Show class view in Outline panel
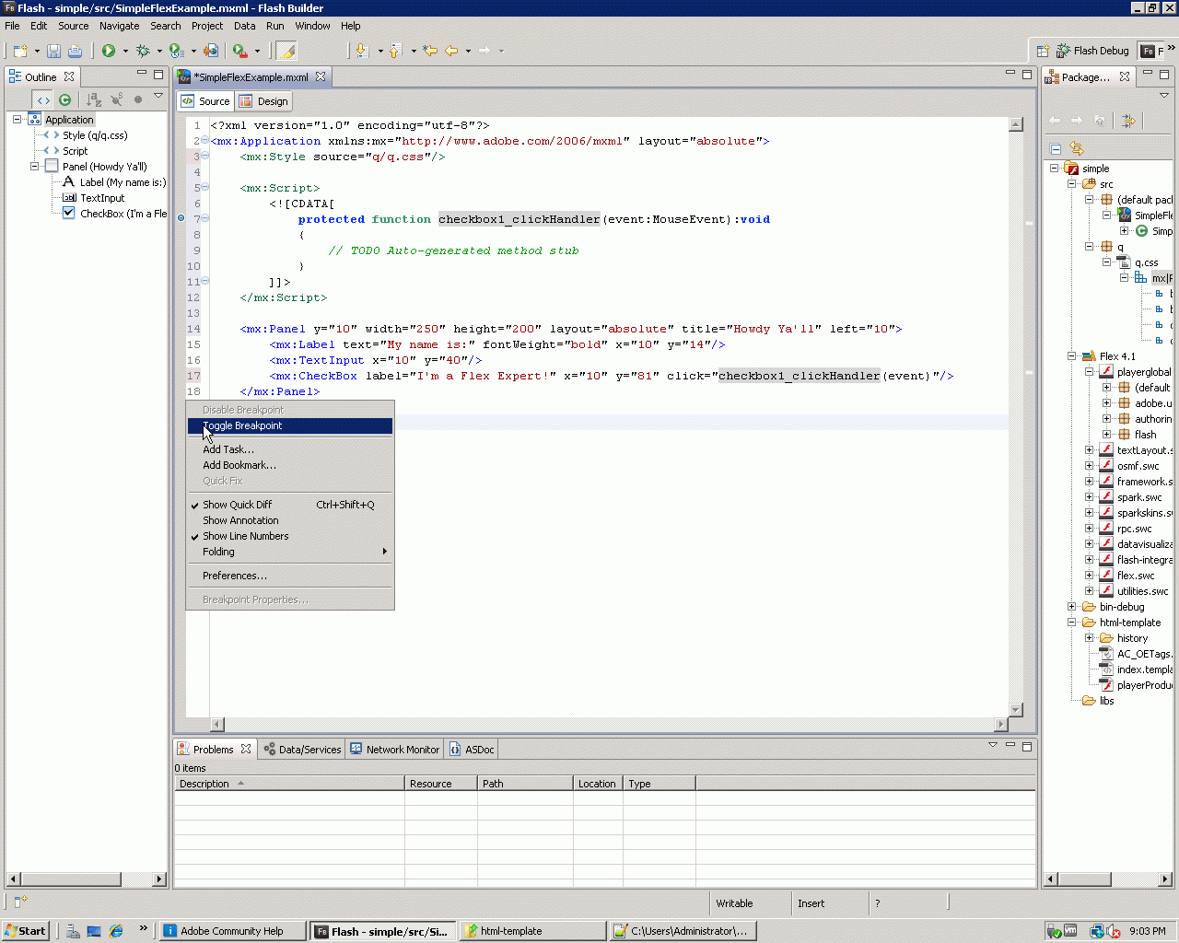The image size is (1179, 943). pyautogui.click(x=64, y=99)
